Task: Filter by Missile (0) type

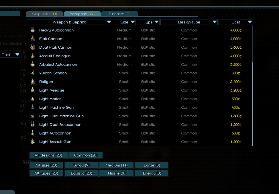Action: (117, 173)
